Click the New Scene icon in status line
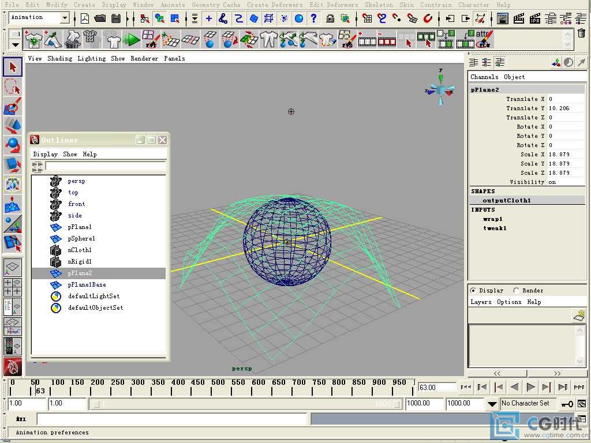Image resolution: width=591 pixels, height=443 pixels. coord(85,18)
